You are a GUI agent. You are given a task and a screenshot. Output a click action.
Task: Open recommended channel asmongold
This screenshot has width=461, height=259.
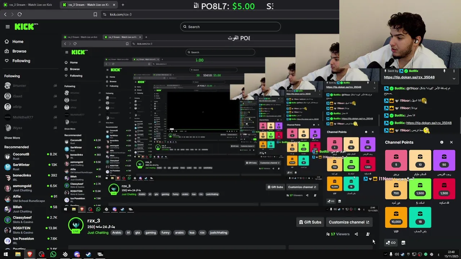click(x=31, y=188)
